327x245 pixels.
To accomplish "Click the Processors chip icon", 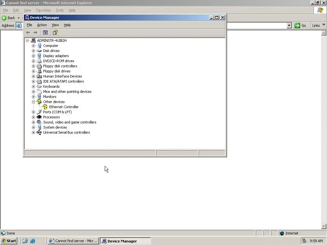I will (x=39, y=117).
